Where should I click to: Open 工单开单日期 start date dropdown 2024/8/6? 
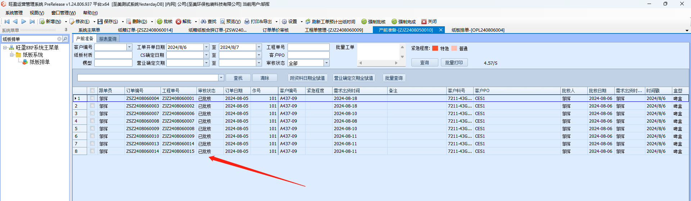(206, 47)
